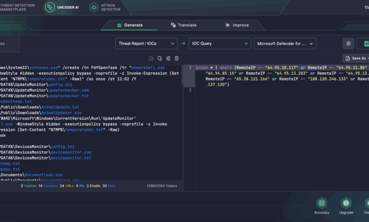
Task: Click the devicemonitor.txt entry
Action: (x=71, y=158)
